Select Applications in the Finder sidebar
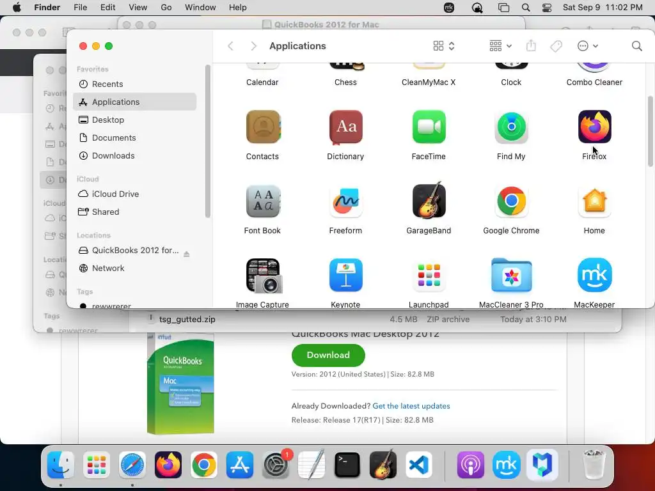Image resolution: width=655 pixels, height=491 pixels. (134, 102)
